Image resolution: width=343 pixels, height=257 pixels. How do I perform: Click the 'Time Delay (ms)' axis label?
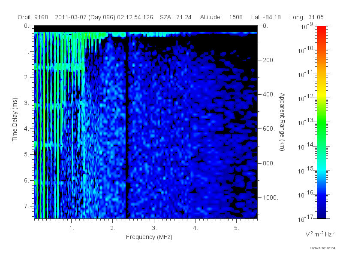(15, 120)
